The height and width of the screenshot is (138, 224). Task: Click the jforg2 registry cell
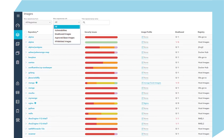point(201,47)
